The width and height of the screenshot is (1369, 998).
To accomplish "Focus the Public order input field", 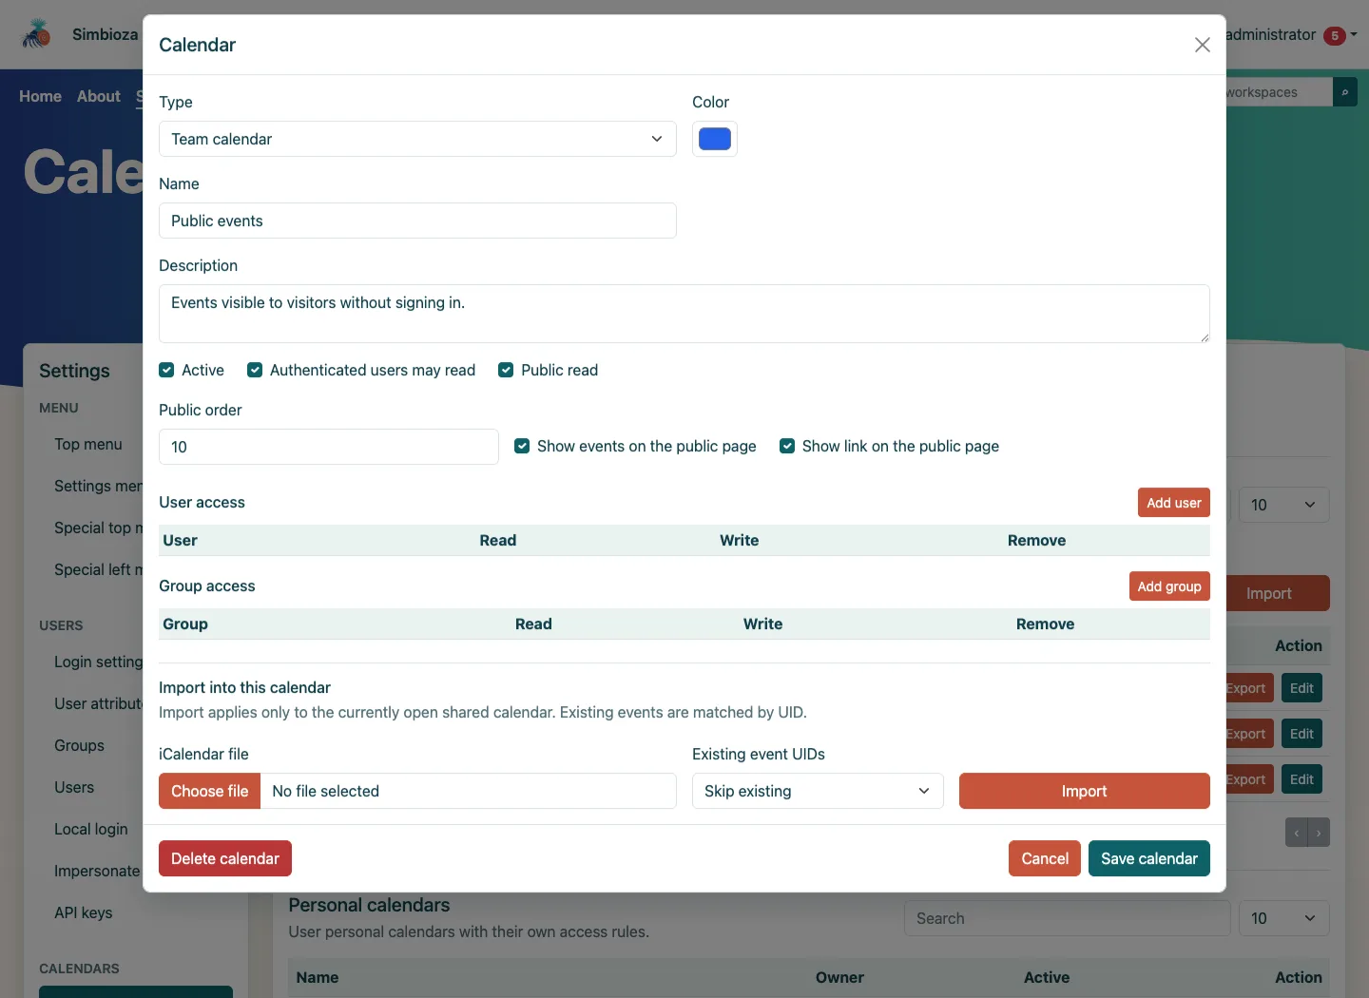I will click(x=329, y=447).
